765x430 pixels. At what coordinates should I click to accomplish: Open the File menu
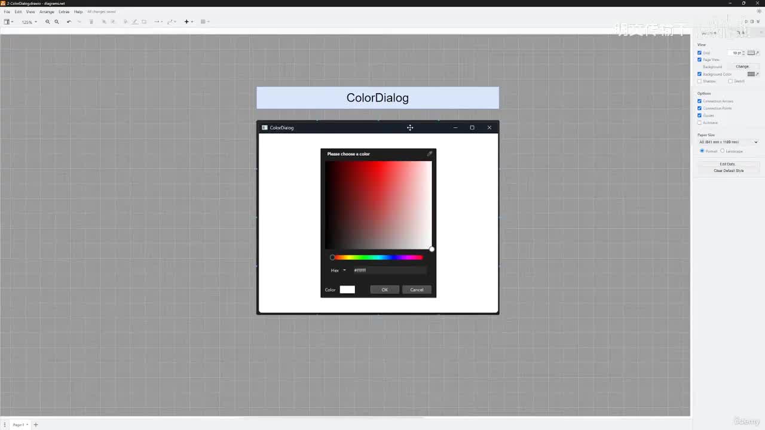(x=7, y=12)
